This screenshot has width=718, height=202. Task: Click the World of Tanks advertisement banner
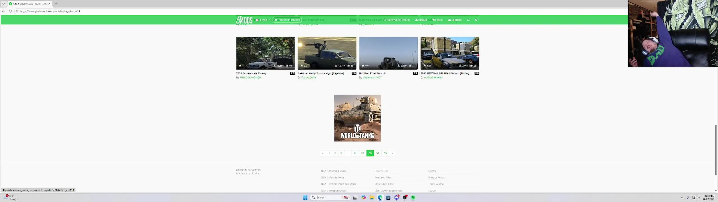pyautogui.click(x=357, y=118)
